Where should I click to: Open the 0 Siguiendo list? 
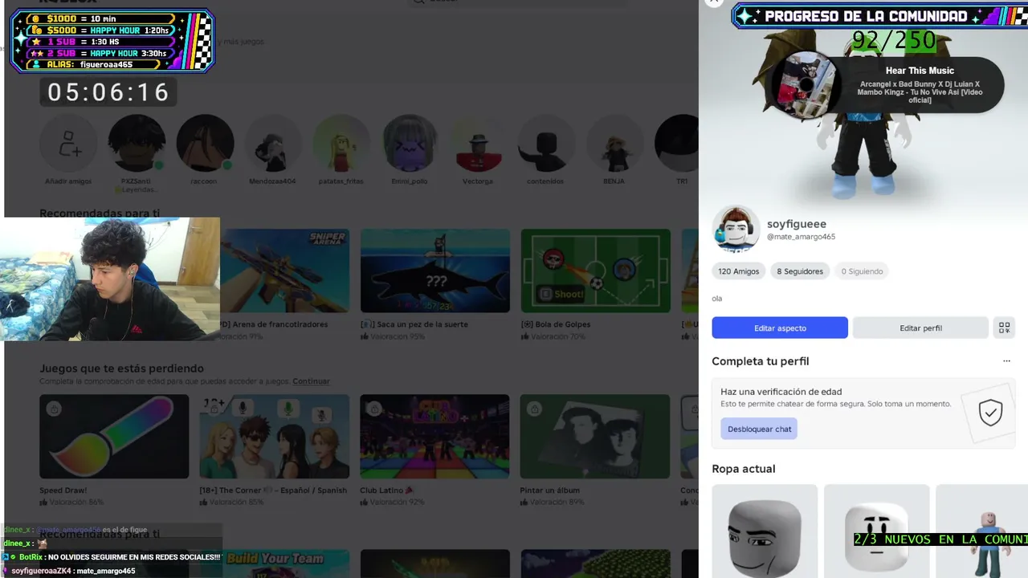coord(862,271)
